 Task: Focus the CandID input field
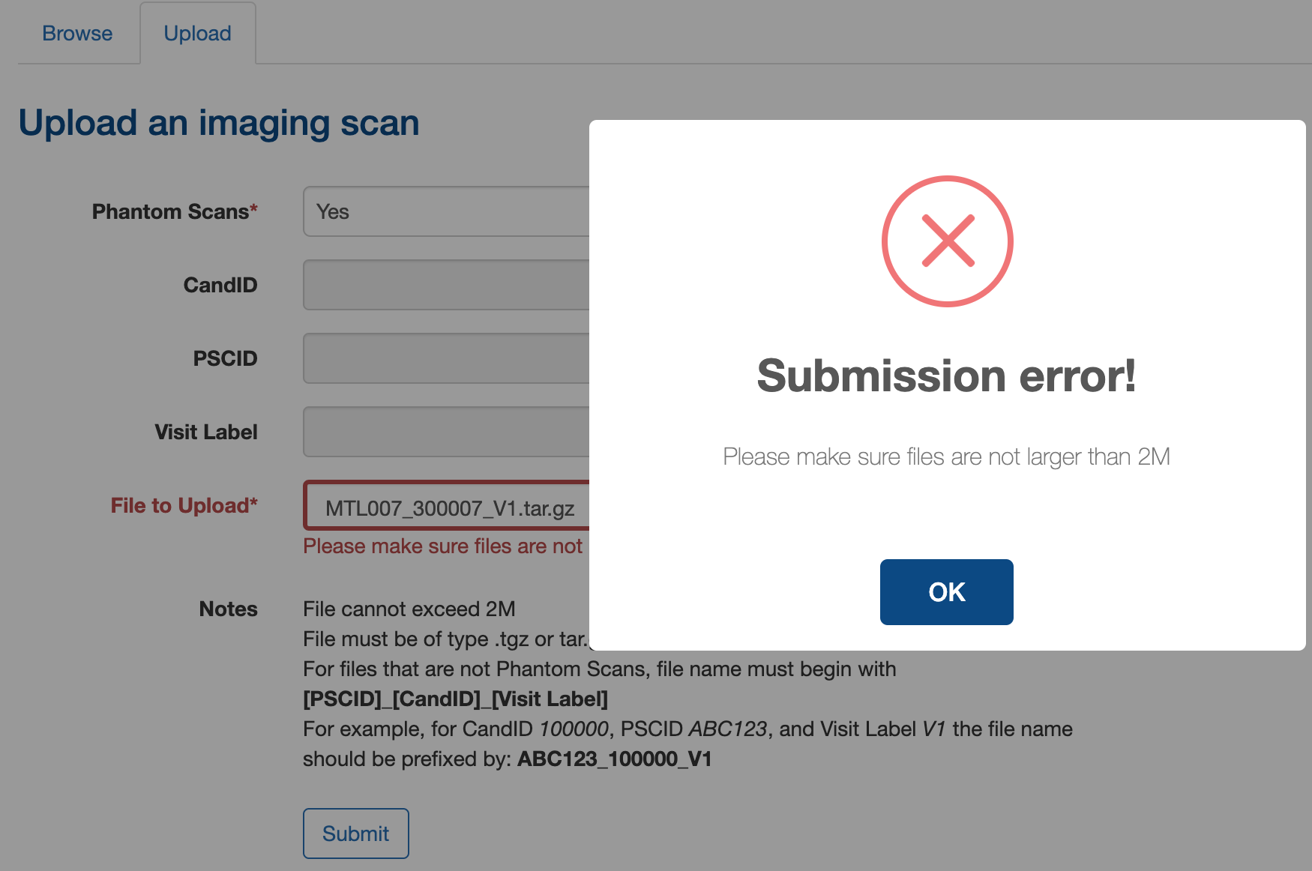pyautogui.click(x=446, y=285)
